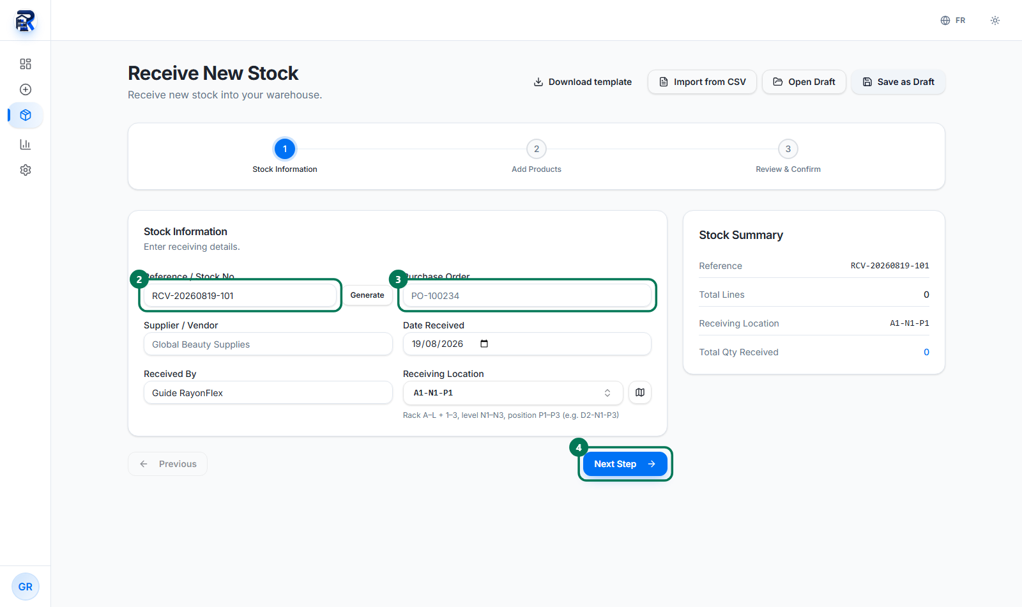
Task: Click Download template
Action: click(x=583, y=82)
